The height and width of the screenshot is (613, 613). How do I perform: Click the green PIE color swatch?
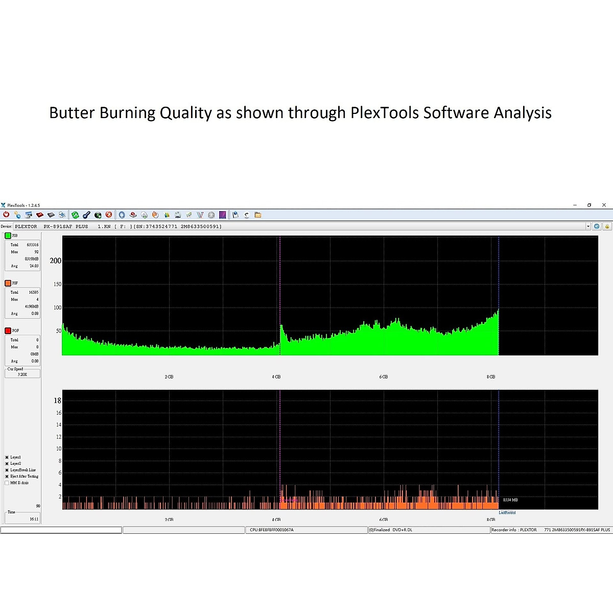click(x=8, y=235)
